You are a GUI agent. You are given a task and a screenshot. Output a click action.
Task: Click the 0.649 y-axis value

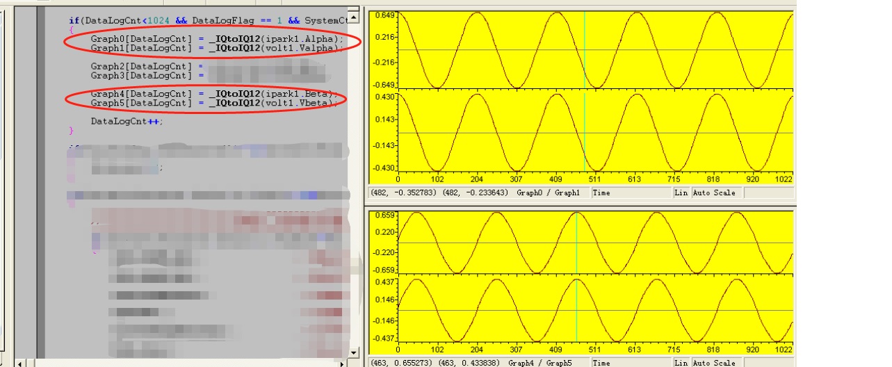click(x=384, y=15)
